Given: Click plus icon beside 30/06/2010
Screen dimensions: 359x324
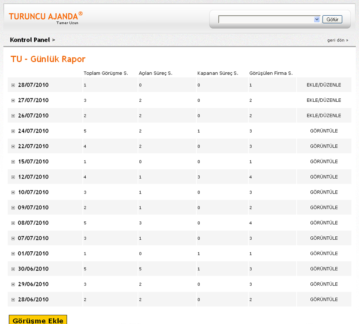Looking at the screenshot, I should 13,269.
